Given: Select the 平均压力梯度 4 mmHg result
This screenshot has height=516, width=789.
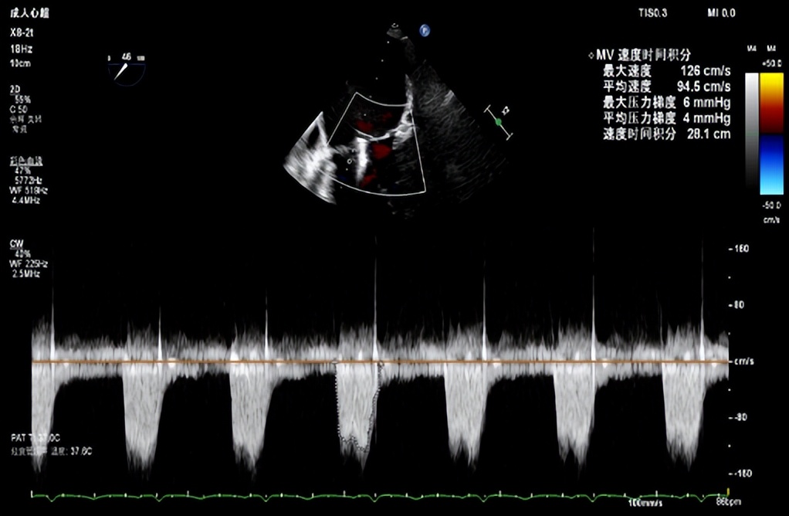Looking at the screenshot, I should point(667,117).
